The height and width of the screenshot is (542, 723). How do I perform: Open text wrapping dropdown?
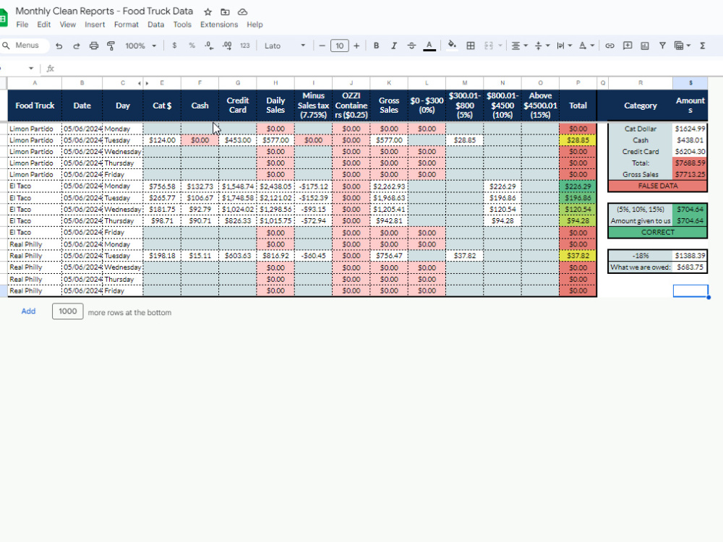(565, 46)
